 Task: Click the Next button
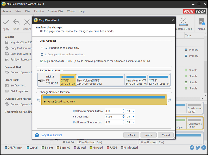point(148,135)
